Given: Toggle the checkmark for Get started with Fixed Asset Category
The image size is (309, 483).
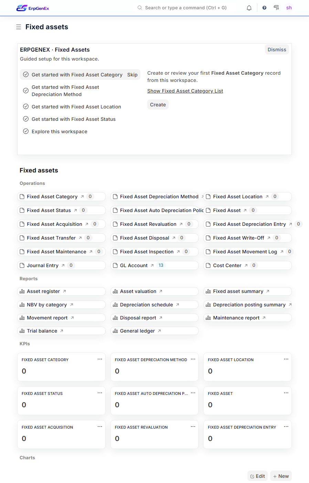Looking at the screenshot, I should (26, 74).
